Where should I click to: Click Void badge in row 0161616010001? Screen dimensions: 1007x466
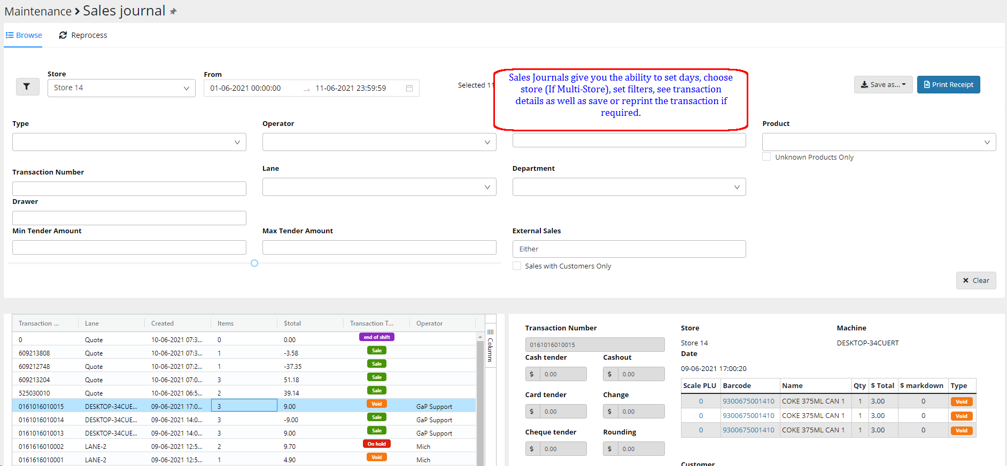click(377, 457)
